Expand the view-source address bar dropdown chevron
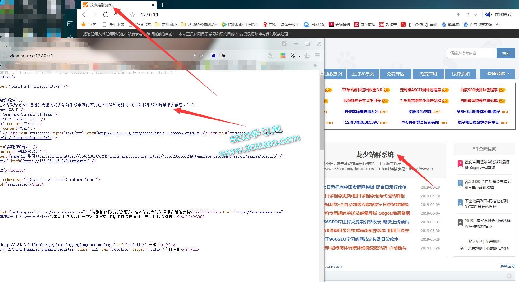 pyautogui.click(x=201, y=56)
